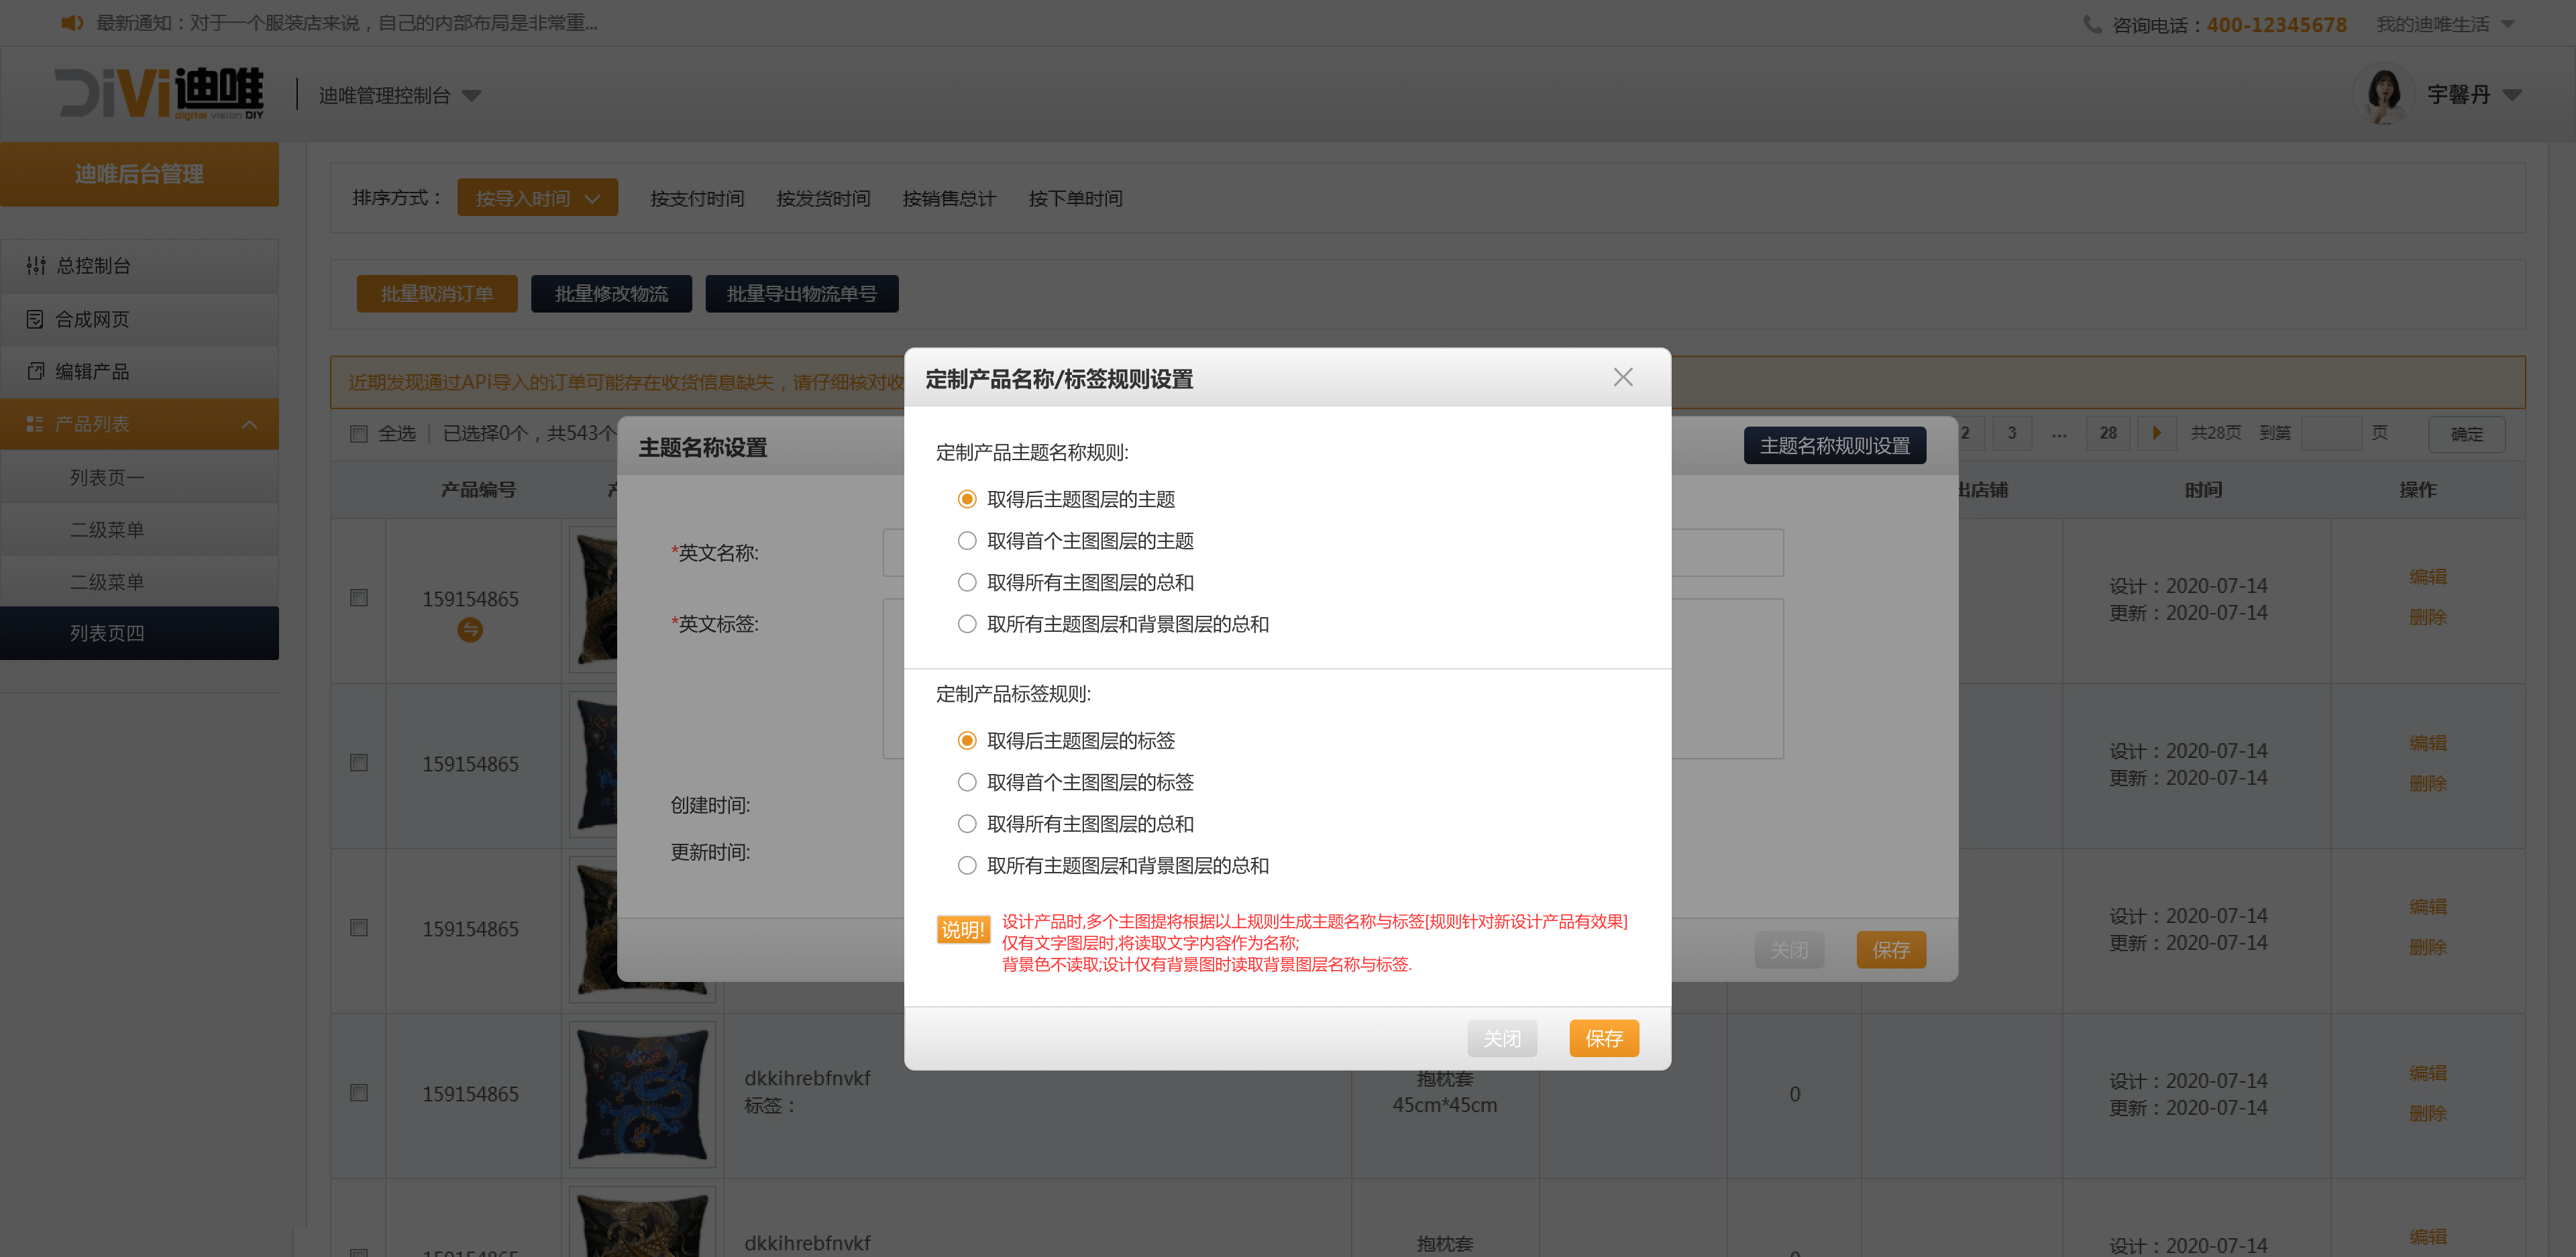This screenshot has width=2576, height=1257.
Task: Click the blue dragon pillow thumbnail
Action: click(x=642, y=1094)
